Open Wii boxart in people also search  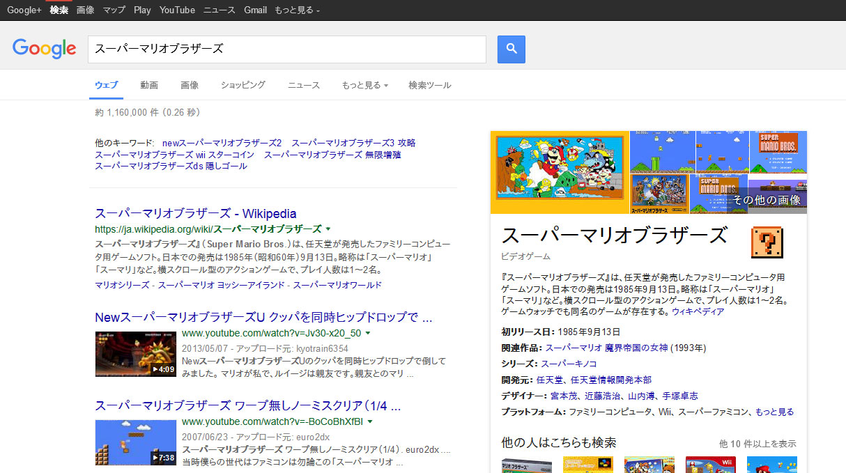click(710, 465)
